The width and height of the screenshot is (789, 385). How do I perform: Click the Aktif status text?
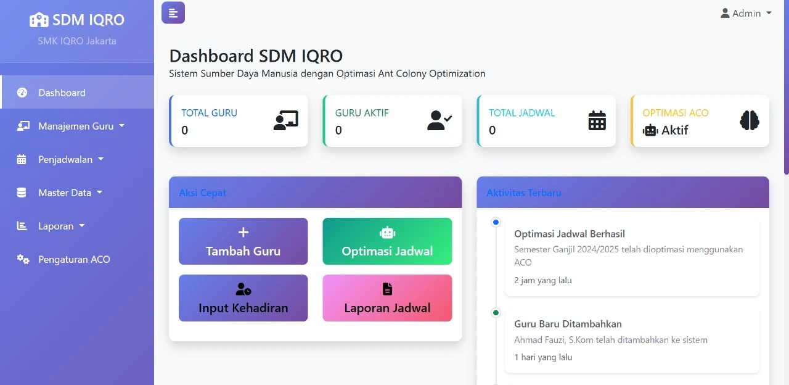click(674, 130)
